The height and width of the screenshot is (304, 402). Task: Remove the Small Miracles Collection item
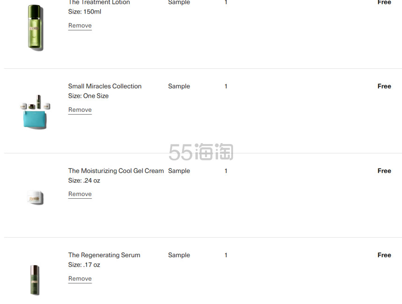[80, 110]
